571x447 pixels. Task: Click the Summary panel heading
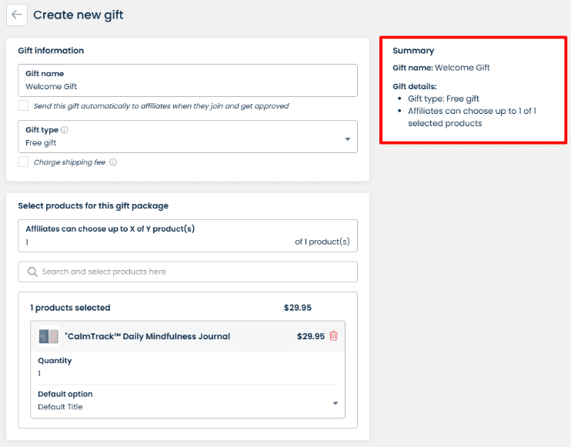413,51
